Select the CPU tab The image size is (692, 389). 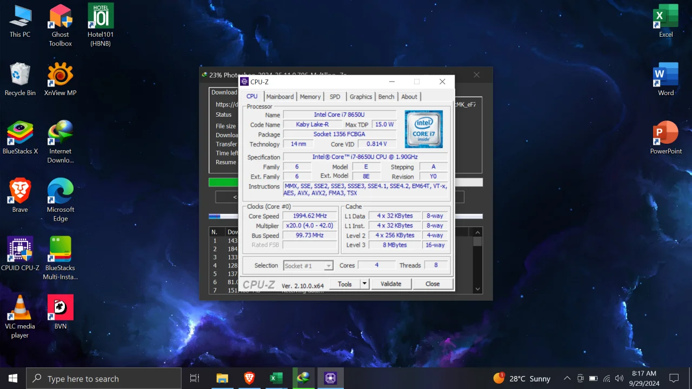coord(252,96)
